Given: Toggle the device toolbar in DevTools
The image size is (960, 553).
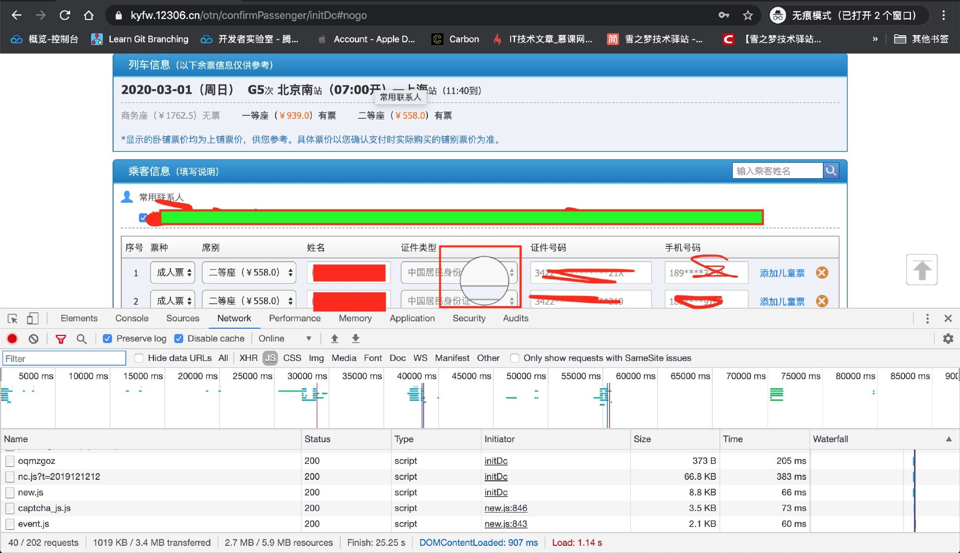Looking at the screenshot, I should [x=32, y=318].
